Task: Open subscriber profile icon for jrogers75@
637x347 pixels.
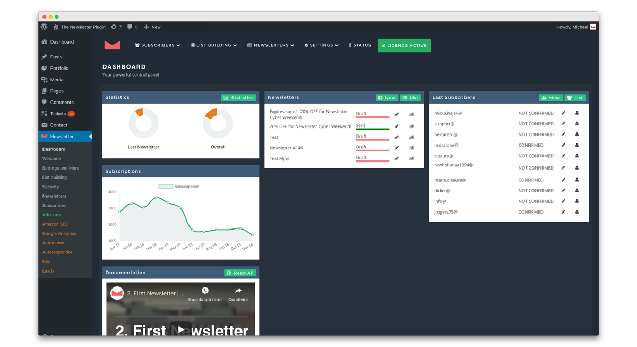Action: click(576, 211)
